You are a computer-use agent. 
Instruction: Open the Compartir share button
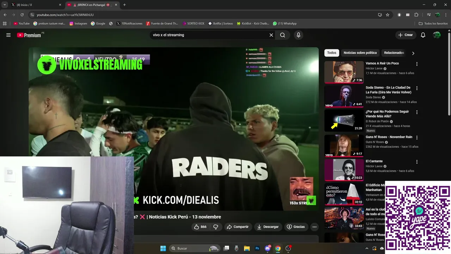click(237, 227)
